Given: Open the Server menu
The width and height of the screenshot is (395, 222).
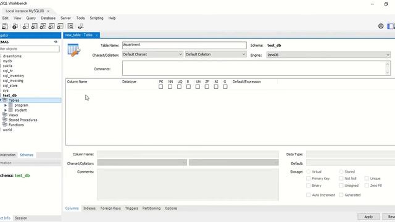Looking at the screenshot, I should click(65, 18).
